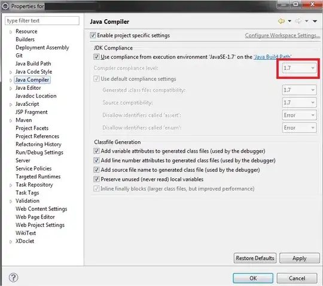This screenshot has height=286, width=323.
Task: Select Project References page
Action: click(x=37, y=136)
